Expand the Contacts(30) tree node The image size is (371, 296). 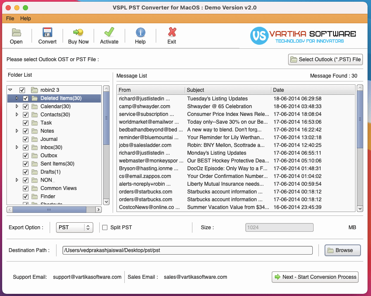[x=17, y=114]
